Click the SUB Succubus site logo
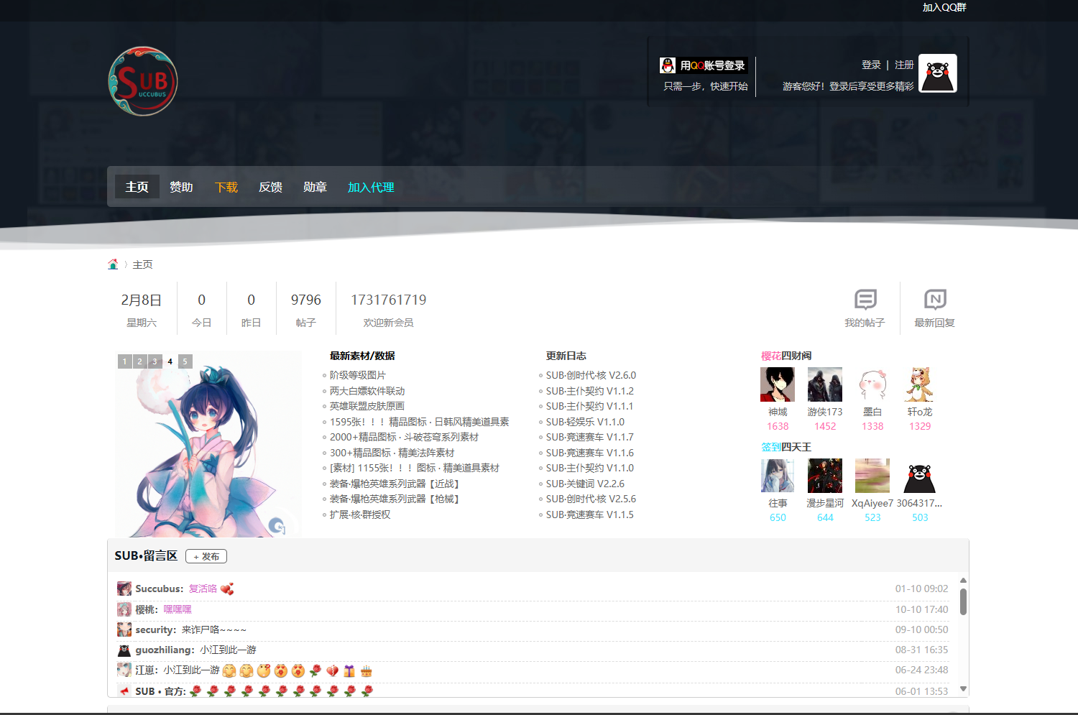Viewport: 1078px width, 715px height. (x=142, y=80)
